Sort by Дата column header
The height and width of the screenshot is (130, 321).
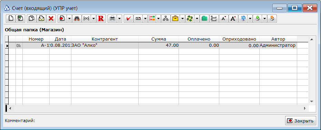pyautogui.click(x=60, y=39)
